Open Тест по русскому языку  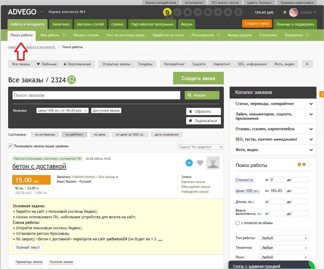(125, 35)
